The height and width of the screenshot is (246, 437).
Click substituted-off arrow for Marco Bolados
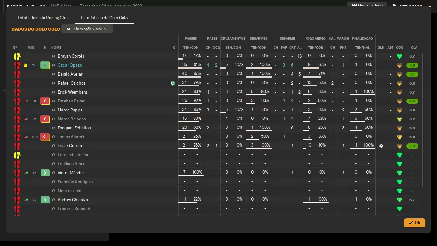point(45,119)
